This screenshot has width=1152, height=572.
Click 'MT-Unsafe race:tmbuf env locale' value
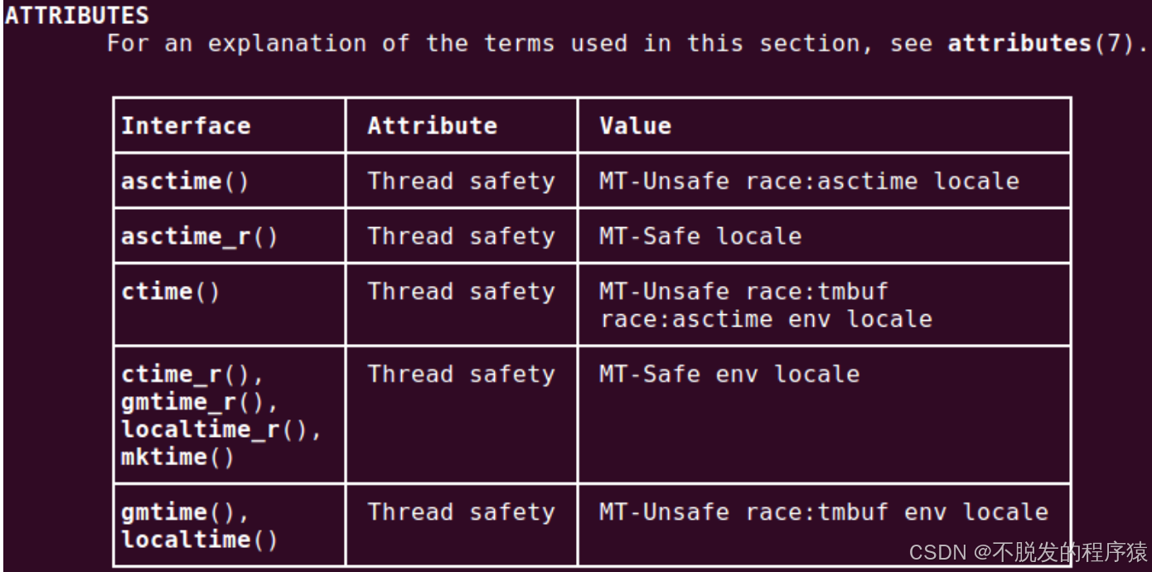click(824, 512)
